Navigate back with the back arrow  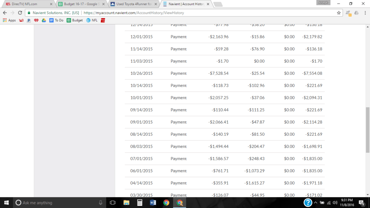(4, 12)
